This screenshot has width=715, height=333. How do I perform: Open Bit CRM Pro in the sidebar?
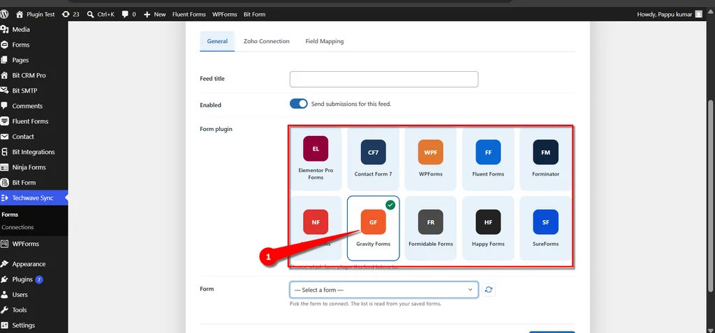pos(34,75)
